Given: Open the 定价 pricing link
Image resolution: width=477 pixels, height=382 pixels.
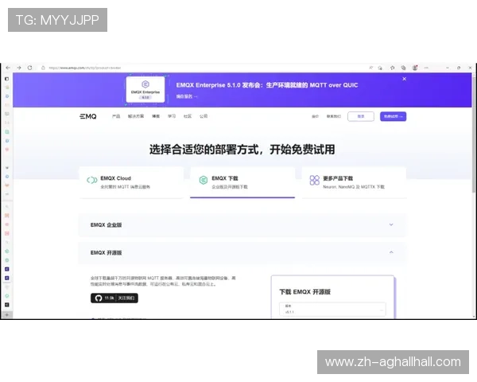Looking at the screenshot, I should (x=315, y=116).
